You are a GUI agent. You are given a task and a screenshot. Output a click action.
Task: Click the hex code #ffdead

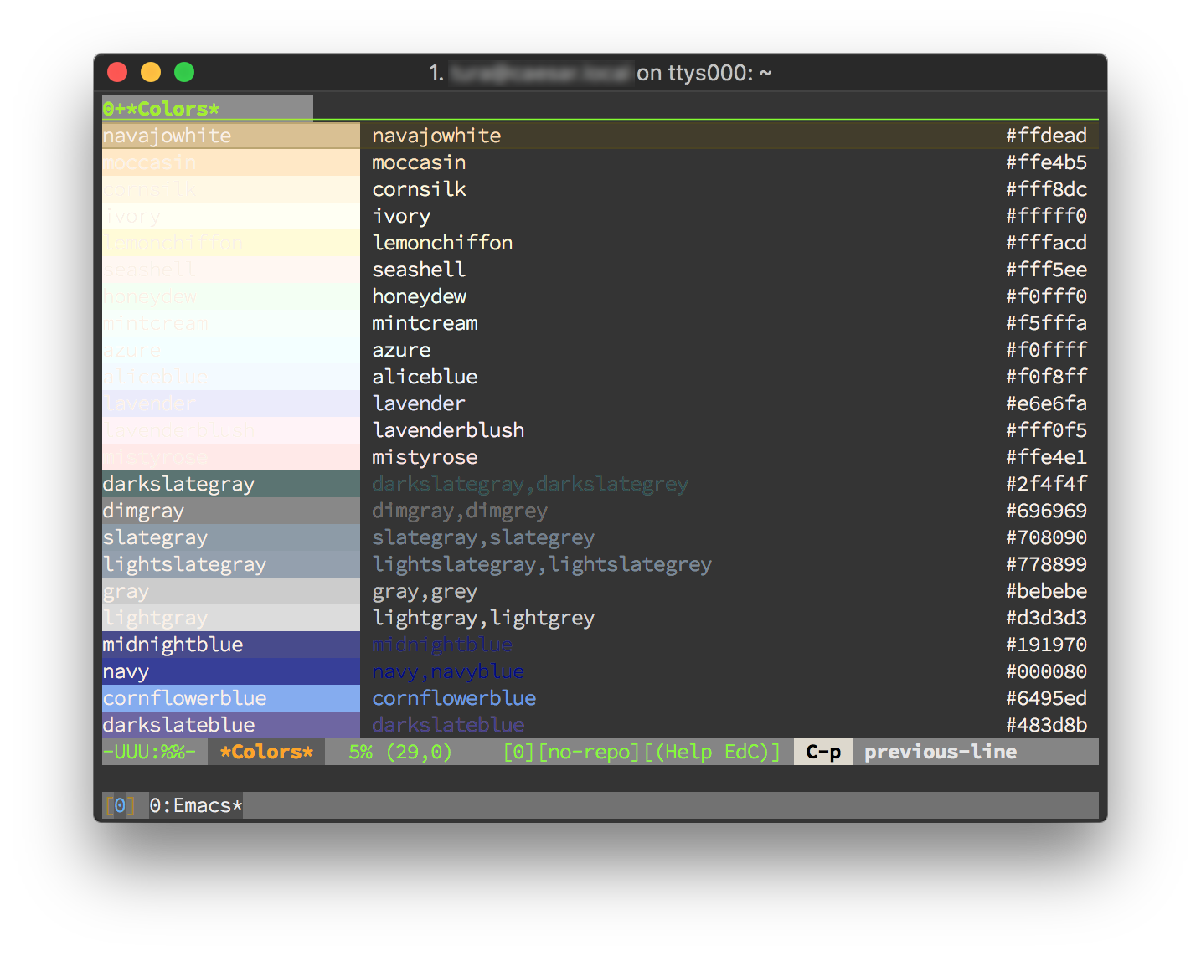pos(1046,135)
